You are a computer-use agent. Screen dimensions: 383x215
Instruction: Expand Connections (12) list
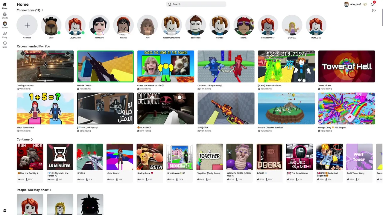(x=30, y=10)
